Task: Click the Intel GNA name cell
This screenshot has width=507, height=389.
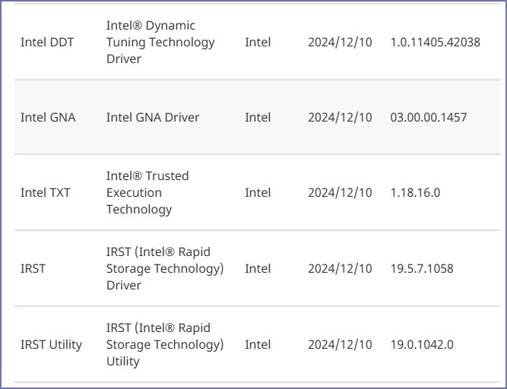Action: (x=48, y=117)
